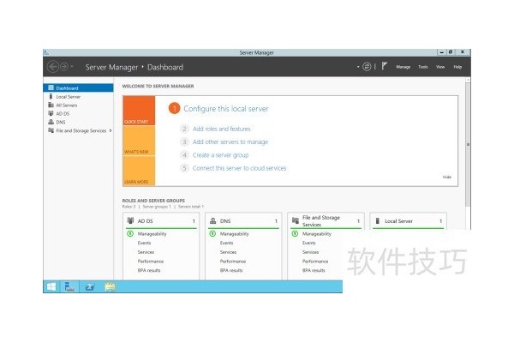Open Performance in AD DS tile
The width and height of the screenshot is (514, 343).
151,262
